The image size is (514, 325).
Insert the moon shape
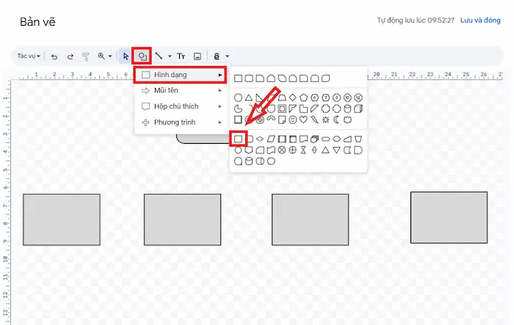[x=336, y=120]
